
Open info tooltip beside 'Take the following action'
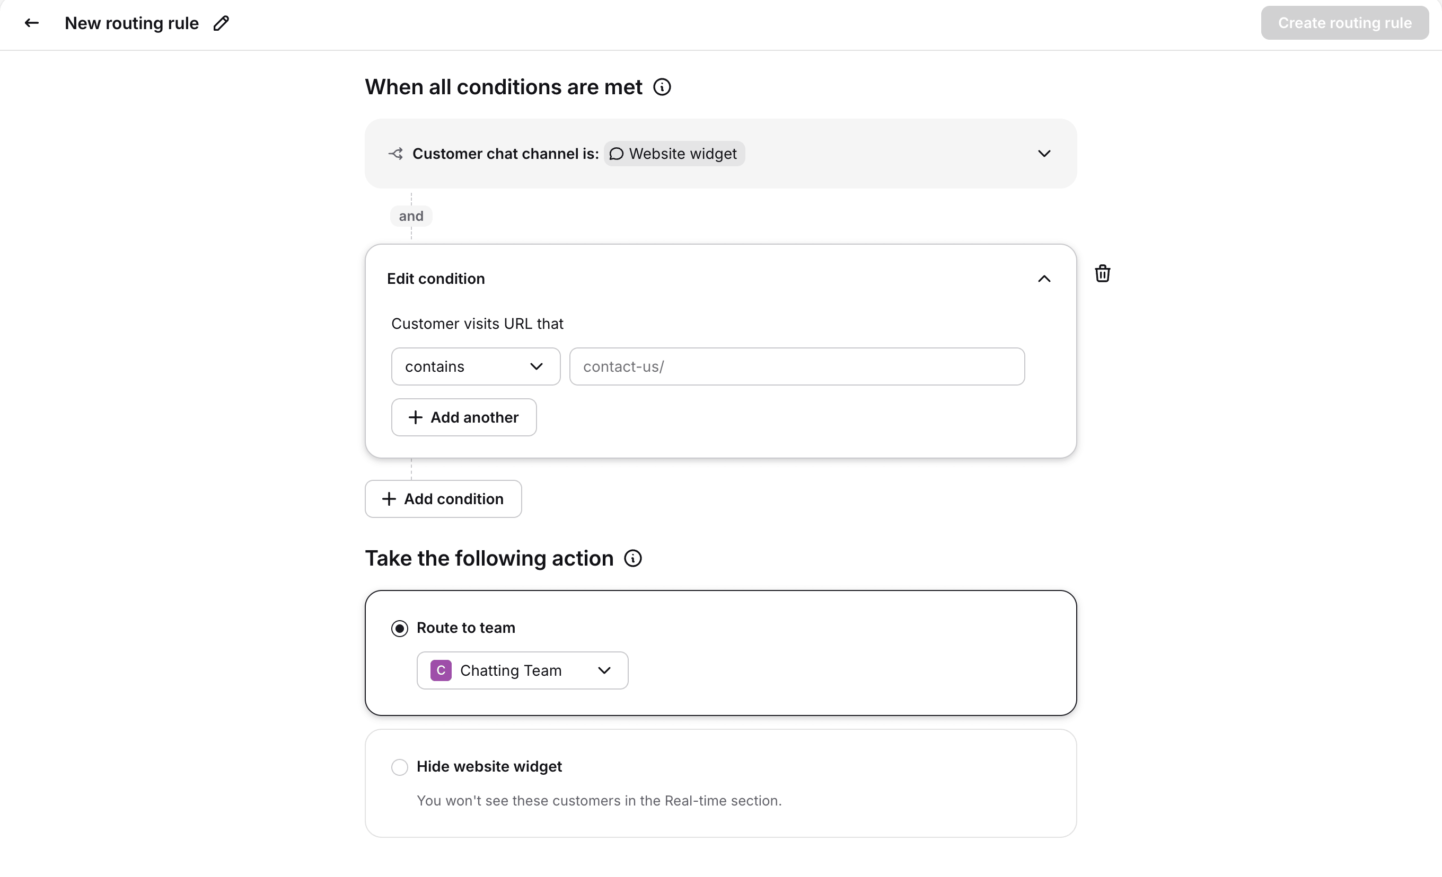click(632, 558)
